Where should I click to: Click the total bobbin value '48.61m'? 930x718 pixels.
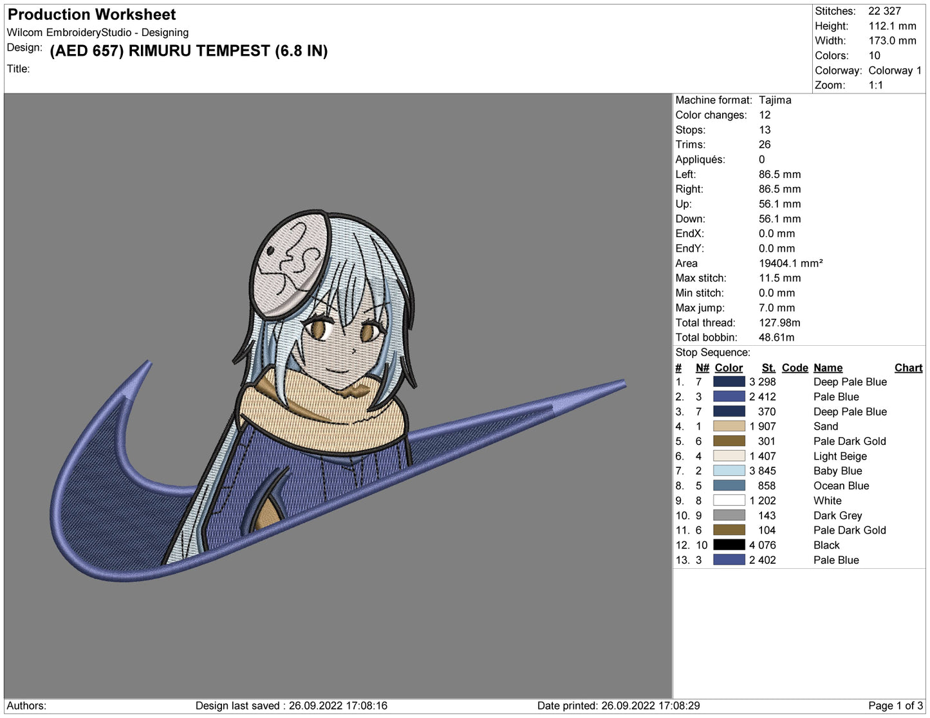pos(776,337)
